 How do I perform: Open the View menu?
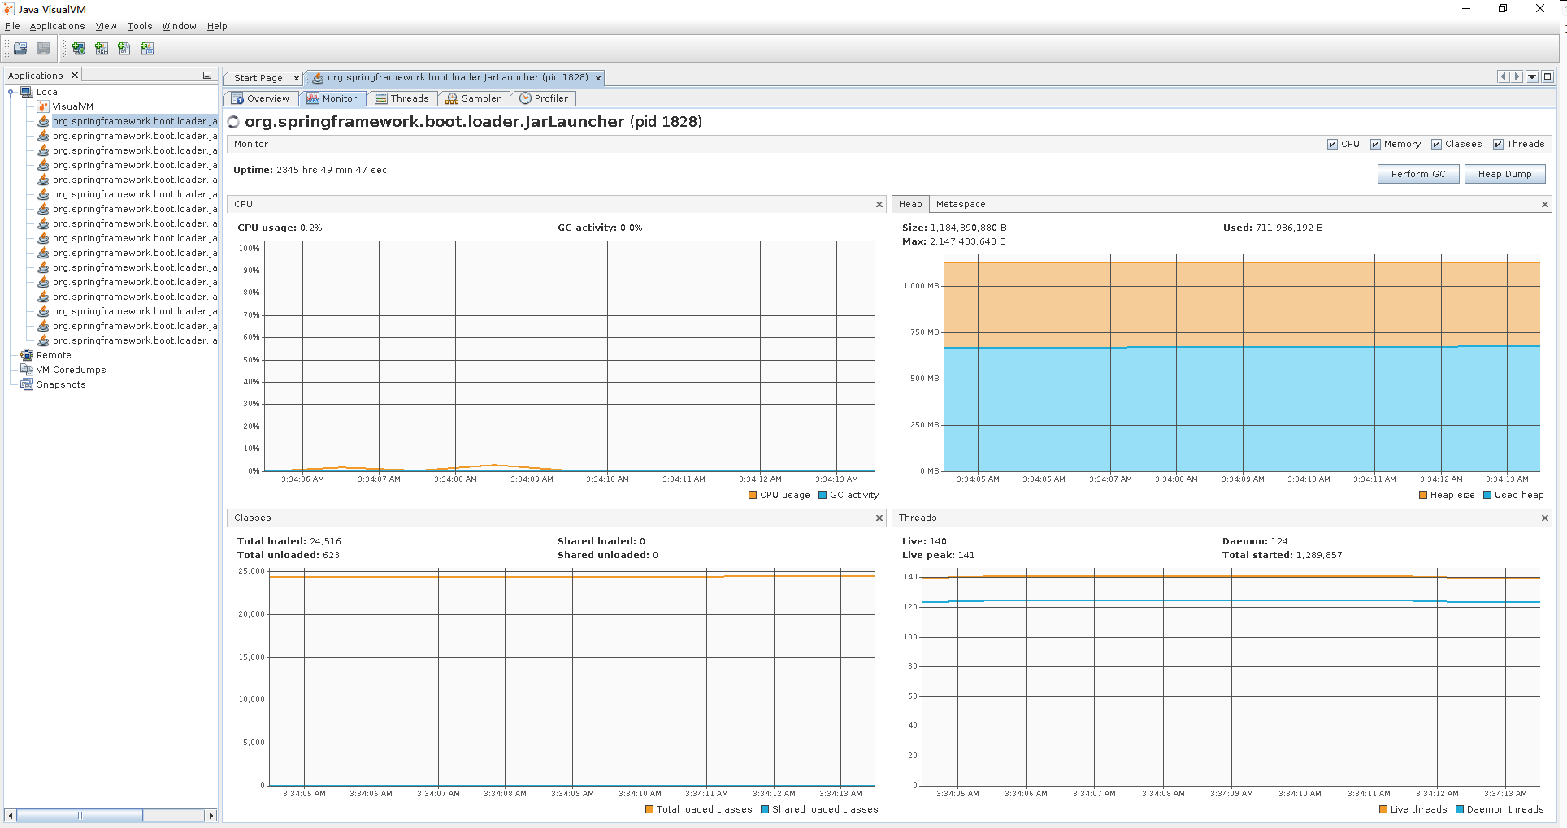(x=106, y=26)
